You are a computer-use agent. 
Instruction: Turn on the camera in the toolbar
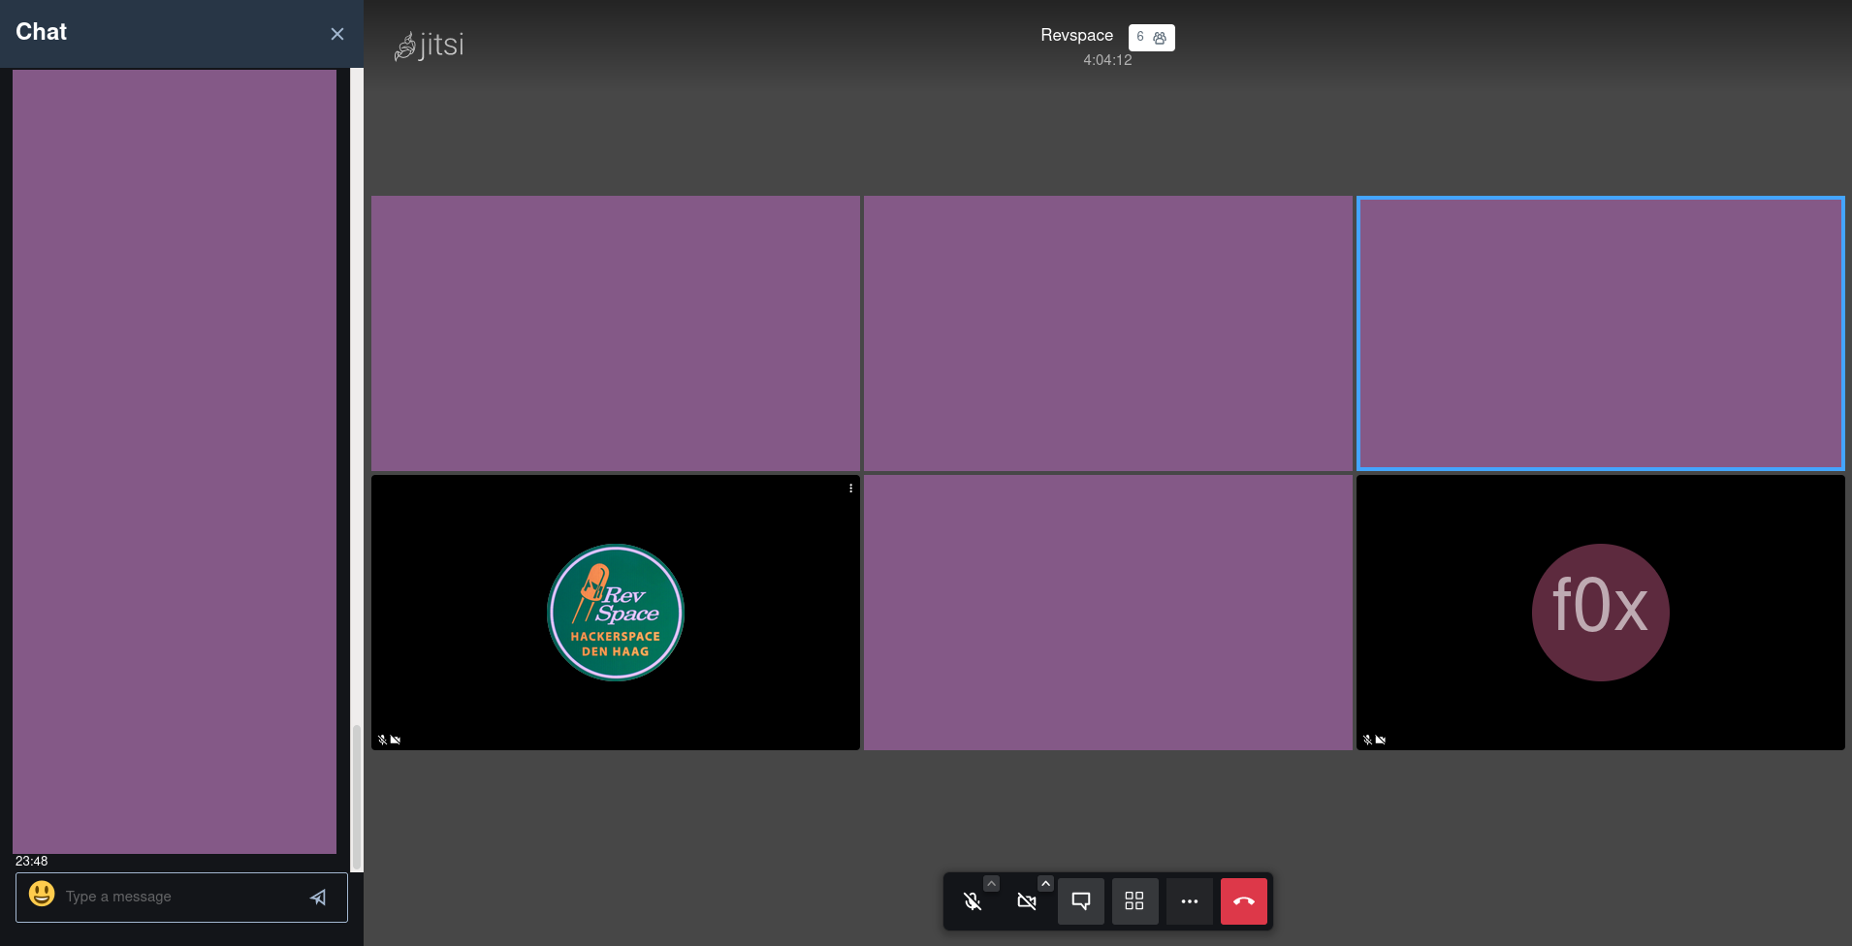[x=1027, y=901]
